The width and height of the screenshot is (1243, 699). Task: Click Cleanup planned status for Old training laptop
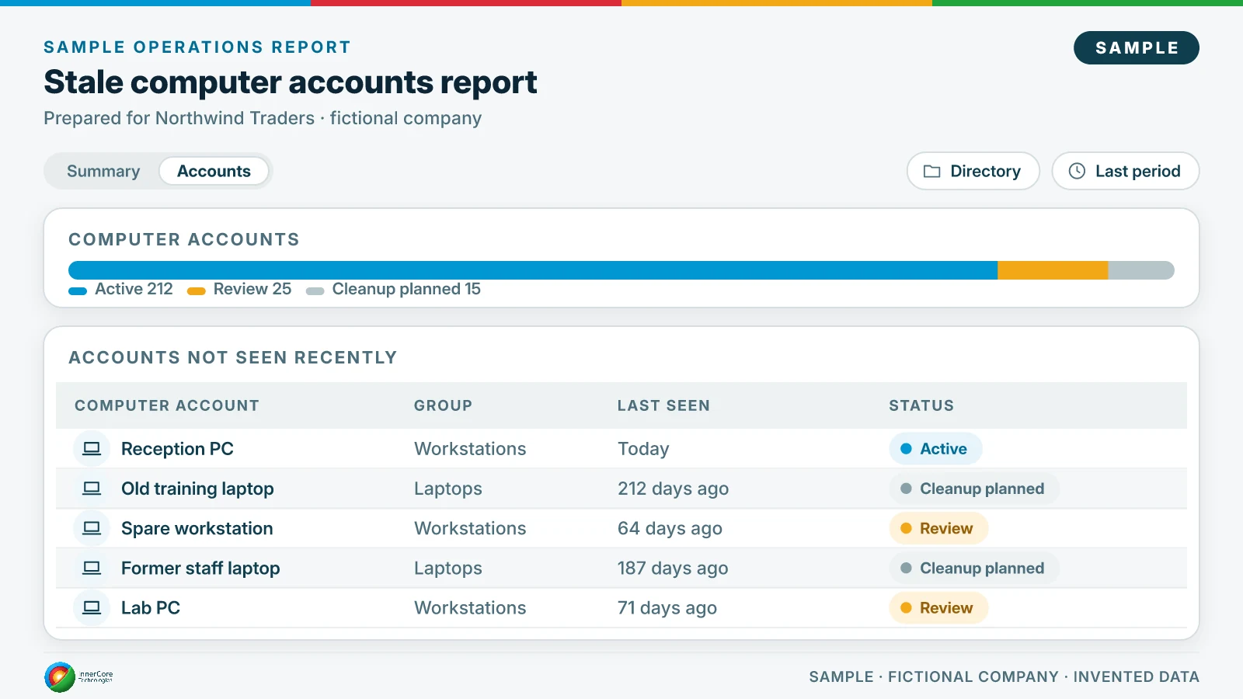pyautogui.click(x=974, y=489)
